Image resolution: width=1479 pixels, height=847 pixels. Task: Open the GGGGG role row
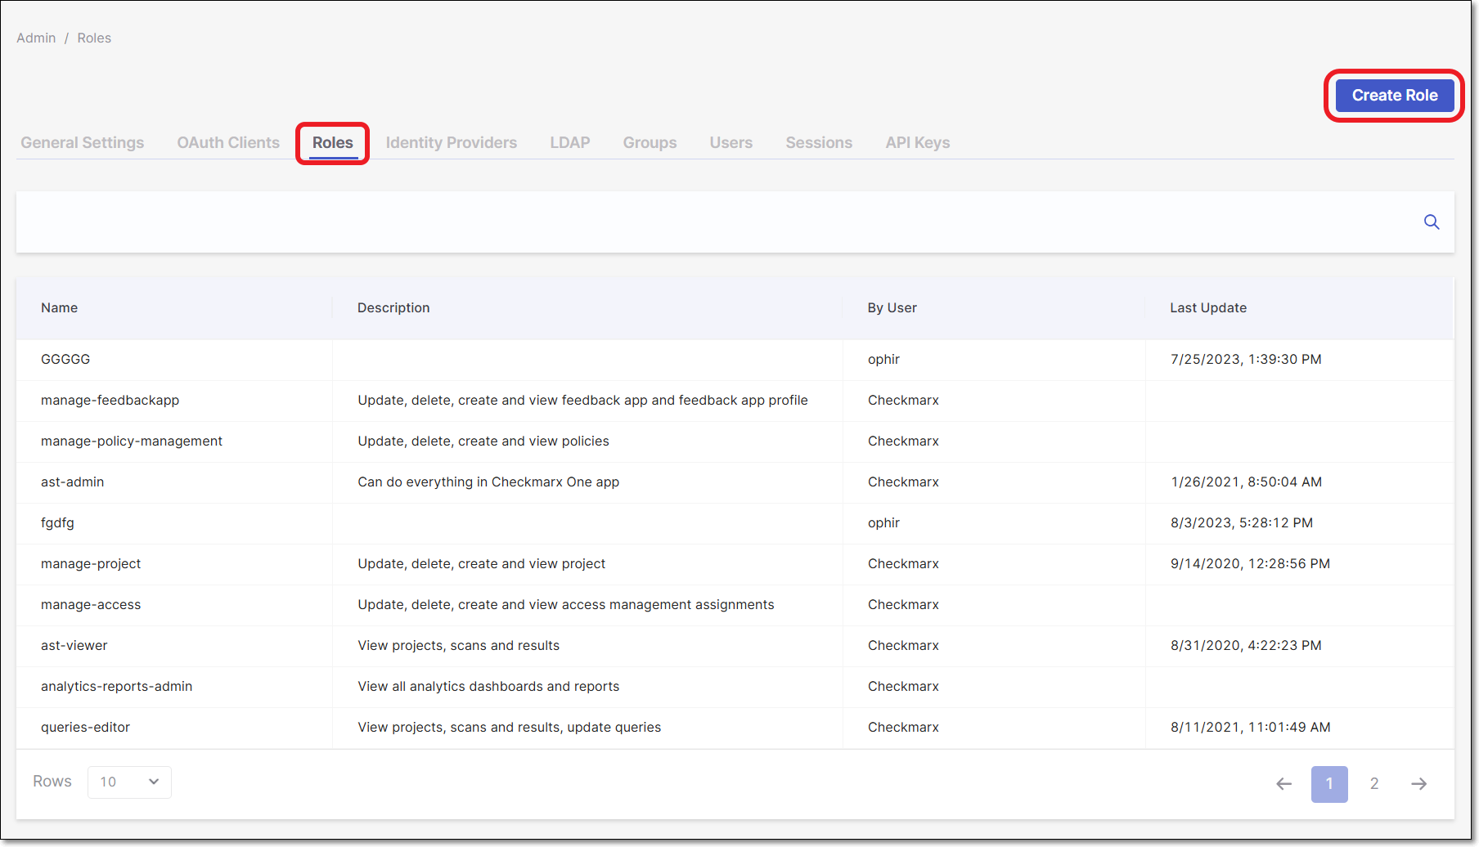pos(735,360)
